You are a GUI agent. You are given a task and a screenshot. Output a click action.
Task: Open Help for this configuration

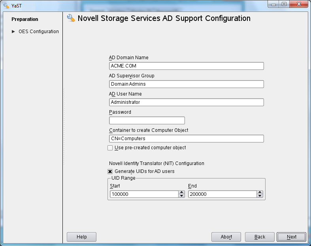(x=81, y=237)
